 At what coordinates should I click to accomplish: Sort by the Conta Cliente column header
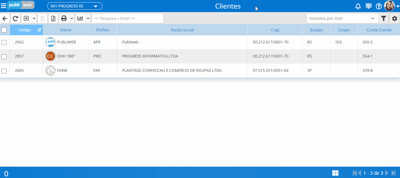point(379,30)
